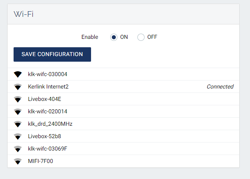250x179 pixels.
Task: Click Wi-Fi signal icon for klk-wifc-030004
Action: click(x=18, y=74)
